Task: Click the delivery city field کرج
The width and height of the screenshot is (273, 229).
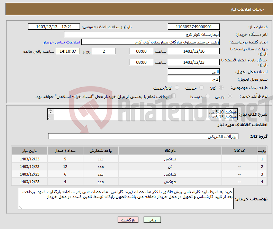Action: click(x=194, y=79)
